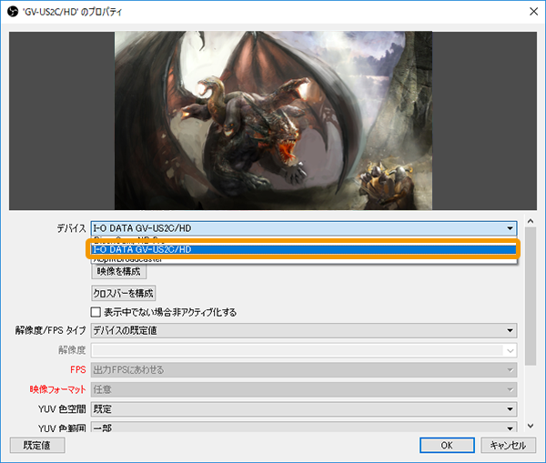Open the 解像度/FPS タイプ dropdown
546x463 pixels.
coord(304,330)
